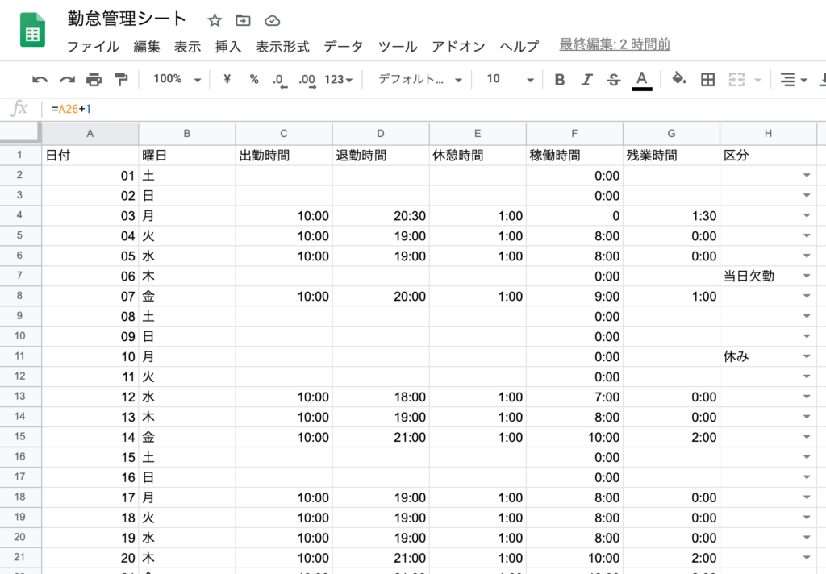This screenshot has width=826, height=574.
Task: Select the 18:00 cell in row 13
Action: pos(381,397)
